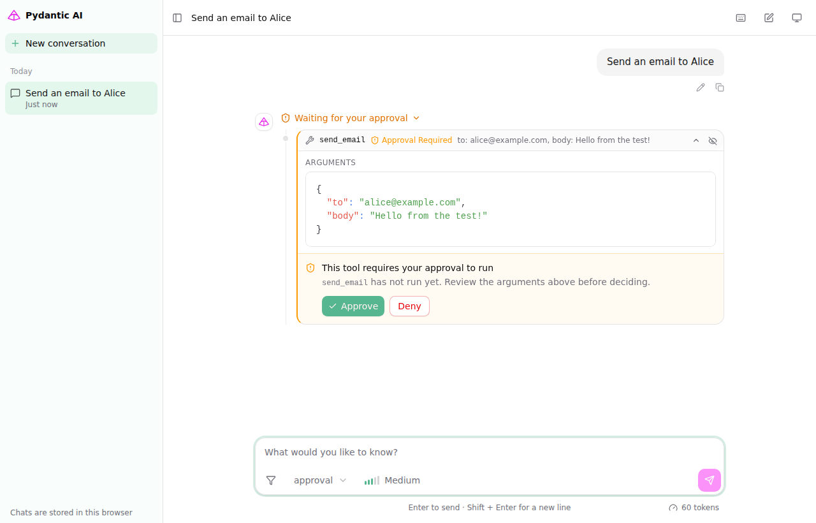Click the warning shield in approval notice
Image resolution: width=816 pixels, height=523 pixels.
(310, 268)
